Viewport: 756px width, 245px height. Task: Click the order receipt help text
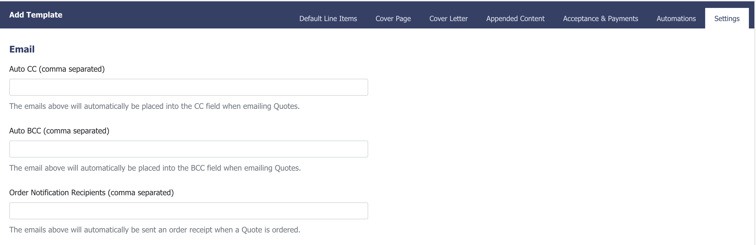click(x=155, y=229)
